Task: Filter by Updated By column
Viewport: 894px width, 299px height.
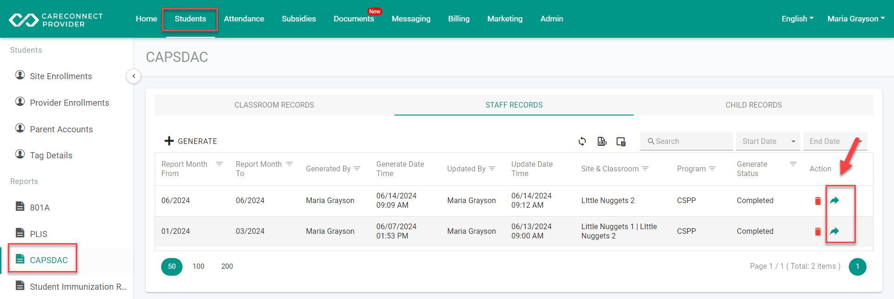Action: point(492,169)
